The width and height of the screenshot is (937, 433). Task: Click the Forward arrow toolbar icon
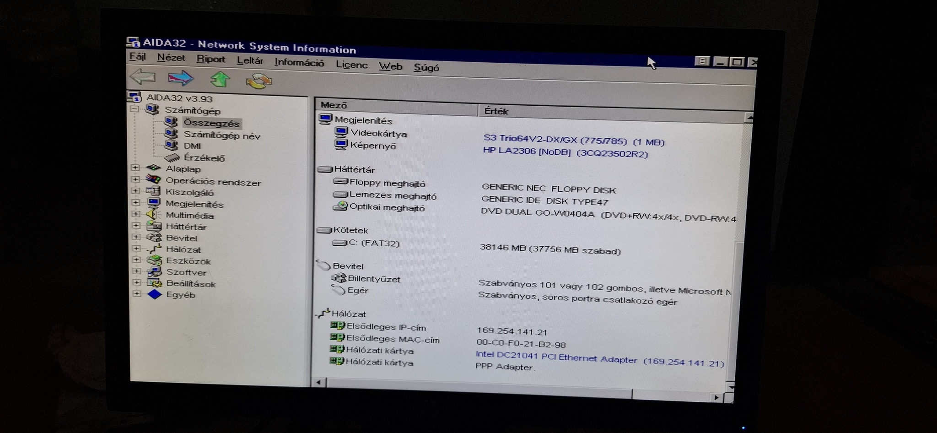point(180,78)
